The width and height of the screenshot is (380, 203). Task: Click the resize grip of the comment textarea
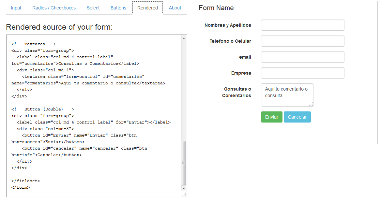[312, 104]
